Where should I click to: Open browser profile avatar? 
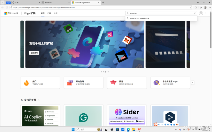point(205,7)
